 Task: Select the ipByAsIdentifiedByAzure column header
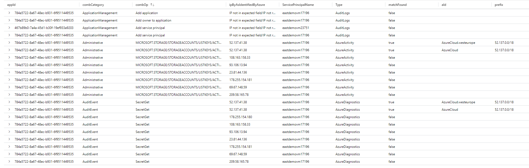tap(247, 5)
